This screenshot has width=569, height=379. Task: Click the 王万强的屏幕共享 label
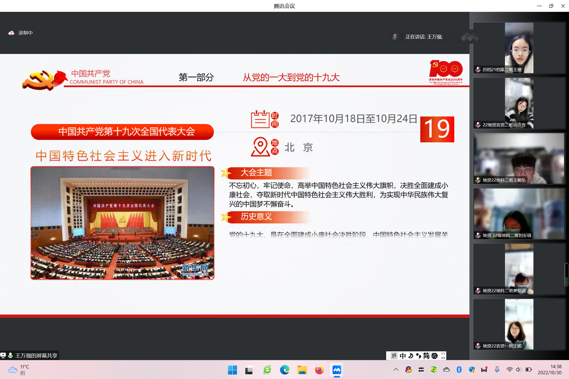pyautogui.click(x=36, y=356)
